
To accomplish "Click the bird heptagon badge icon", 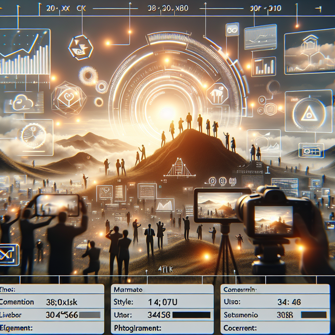I will [80, 48].
